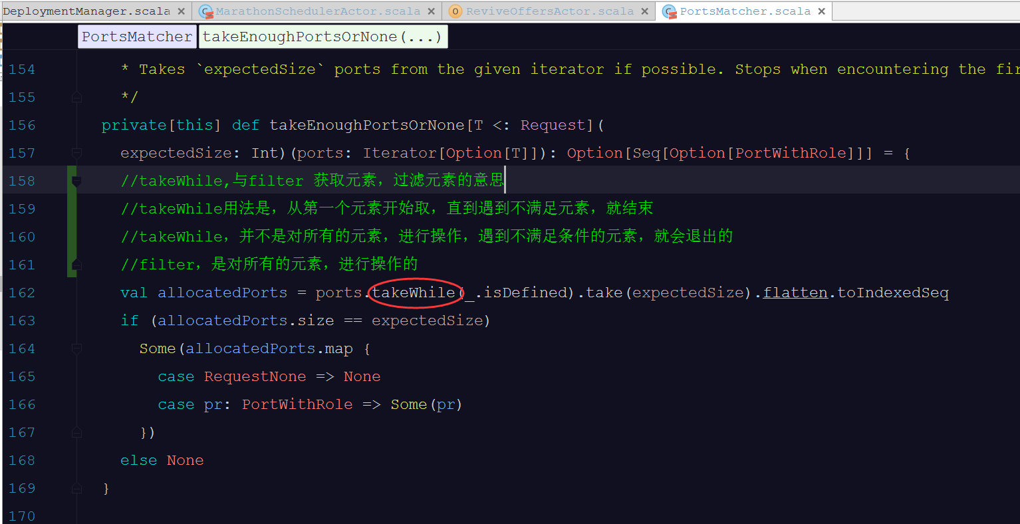Viewport: 1020px width, 524px height.
Task: Click 'expectedSize: Int' parameter on line 157
Action: pos(199,153)
